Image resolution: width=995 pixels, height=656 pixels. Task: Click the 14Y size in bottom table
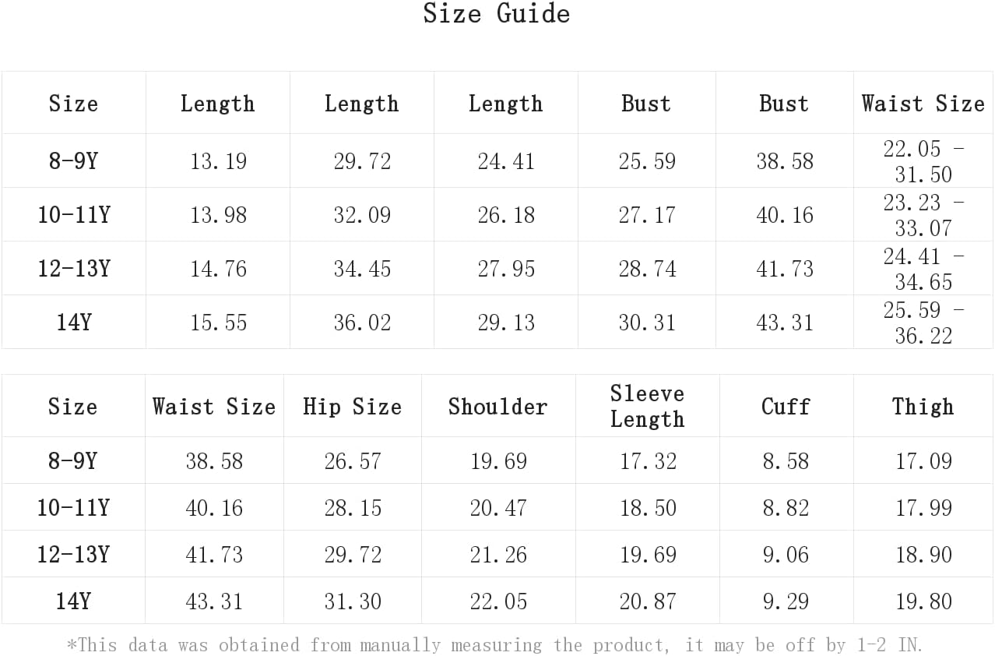click(x=73, y=601)
